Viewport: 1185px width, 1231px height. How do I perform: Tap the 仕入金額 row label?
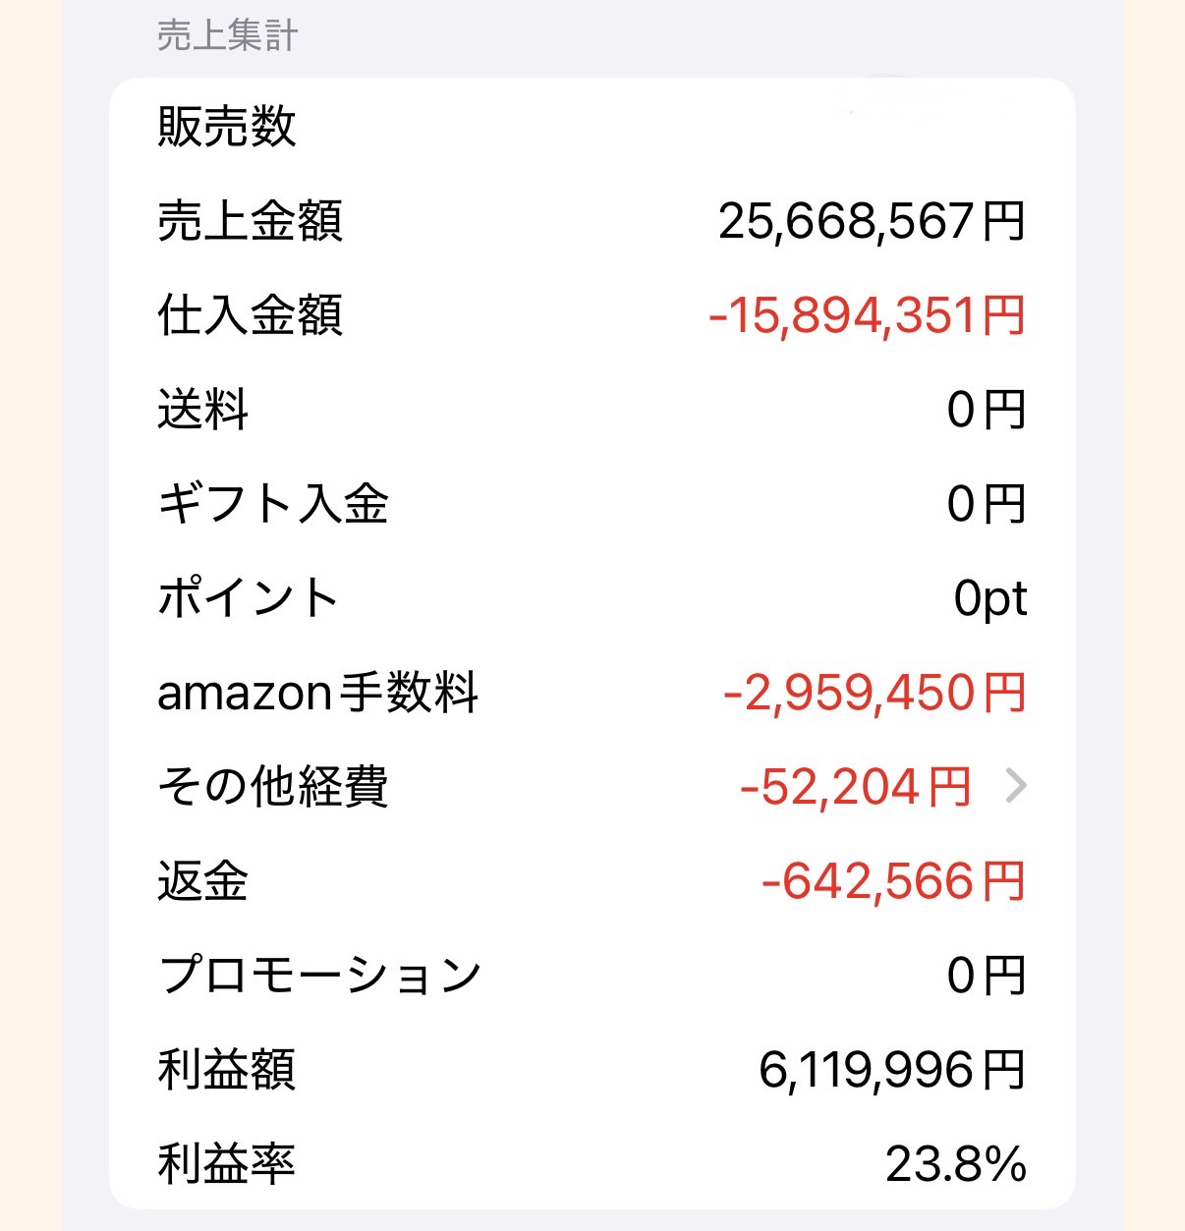click(x=250, y=315)
